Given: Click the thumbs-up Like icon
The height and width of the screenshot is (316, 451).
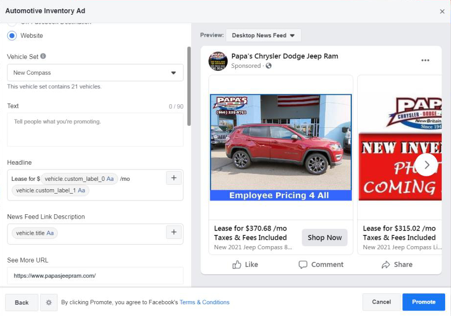Looking at the screenshot, I should (x=237, y=264).
